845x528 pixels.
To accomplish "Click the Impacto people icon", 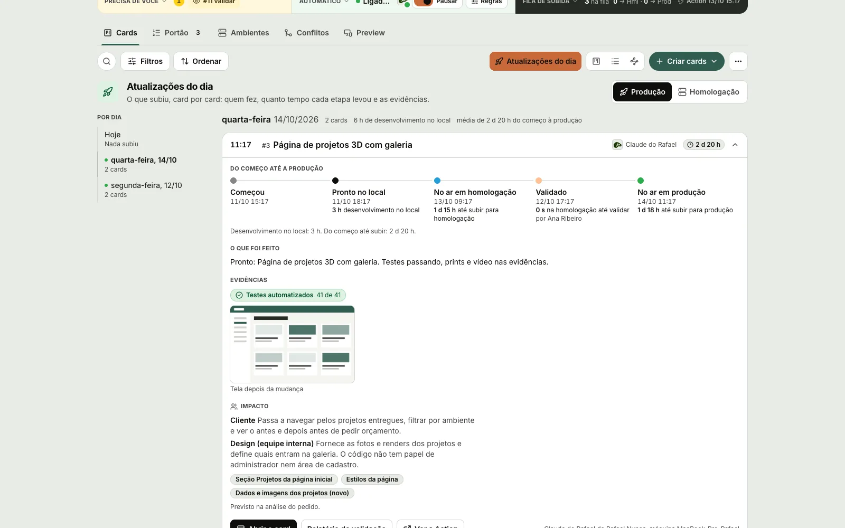I will 234,407.
